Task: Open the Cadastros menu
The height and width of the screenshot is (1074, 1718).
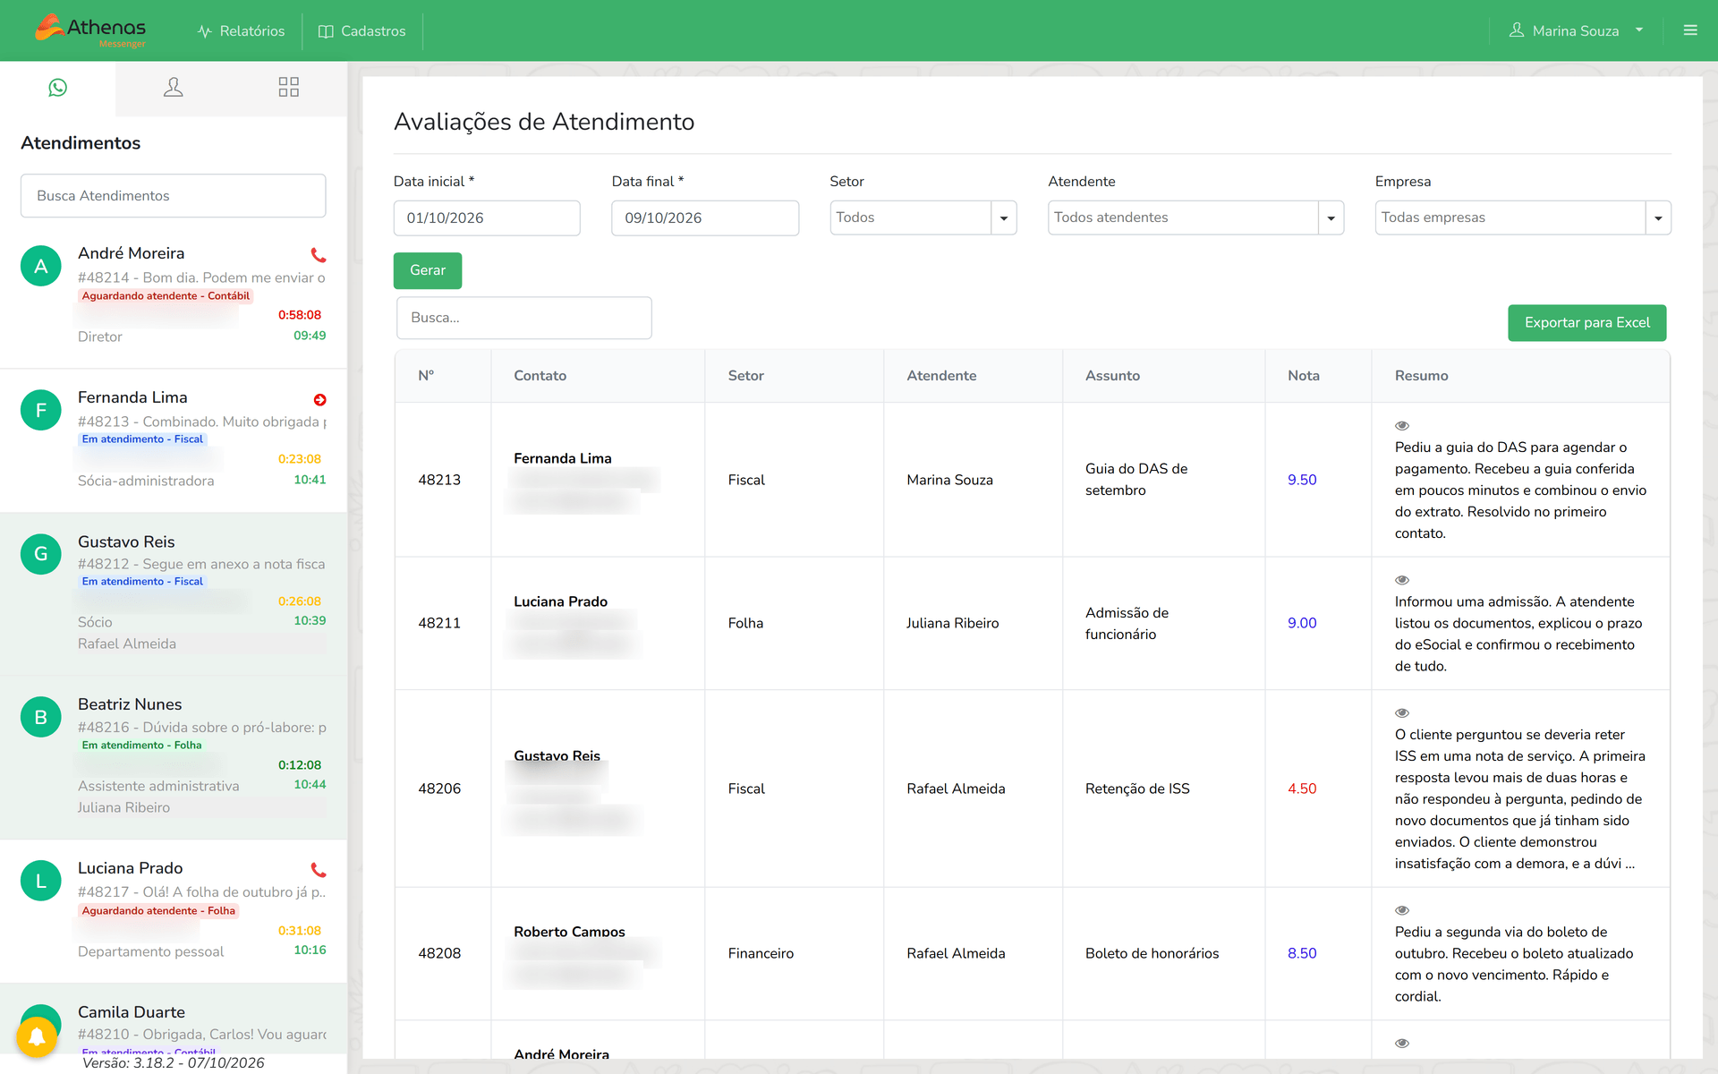Action: 362,30
